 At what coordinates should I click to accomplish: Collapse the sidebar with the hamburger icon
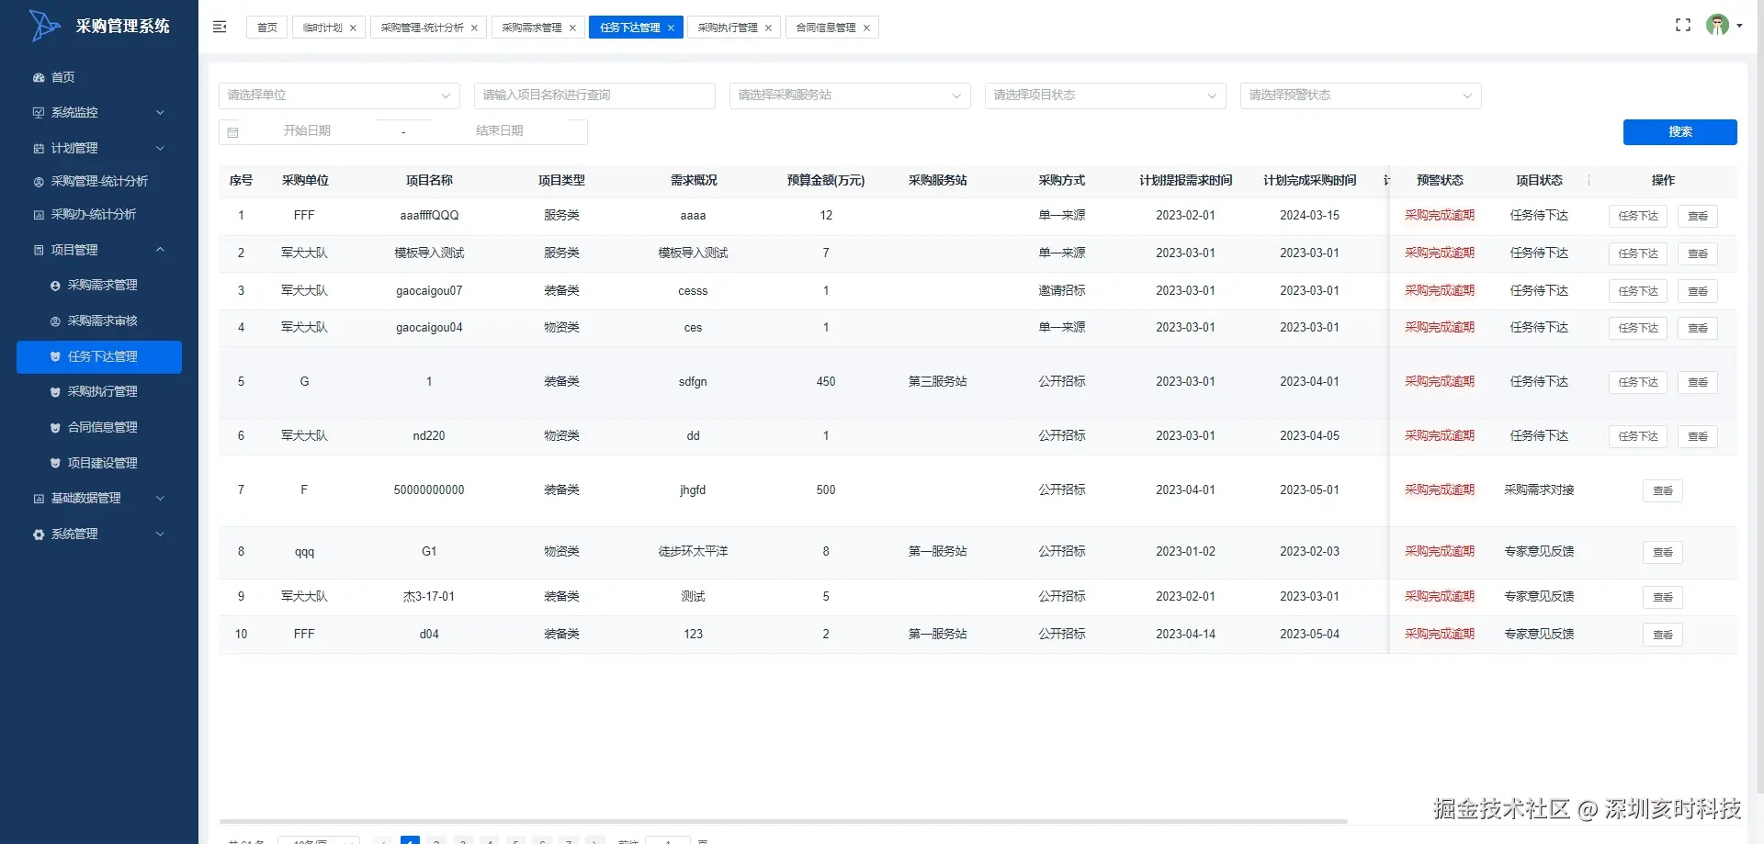[220, 27]
